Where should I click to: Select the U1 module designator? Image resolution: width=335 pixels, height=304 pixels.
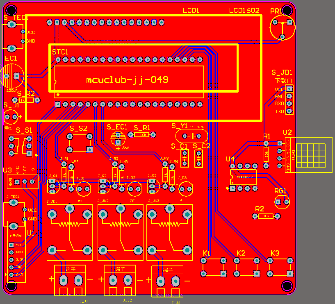[x=31, y=233]
